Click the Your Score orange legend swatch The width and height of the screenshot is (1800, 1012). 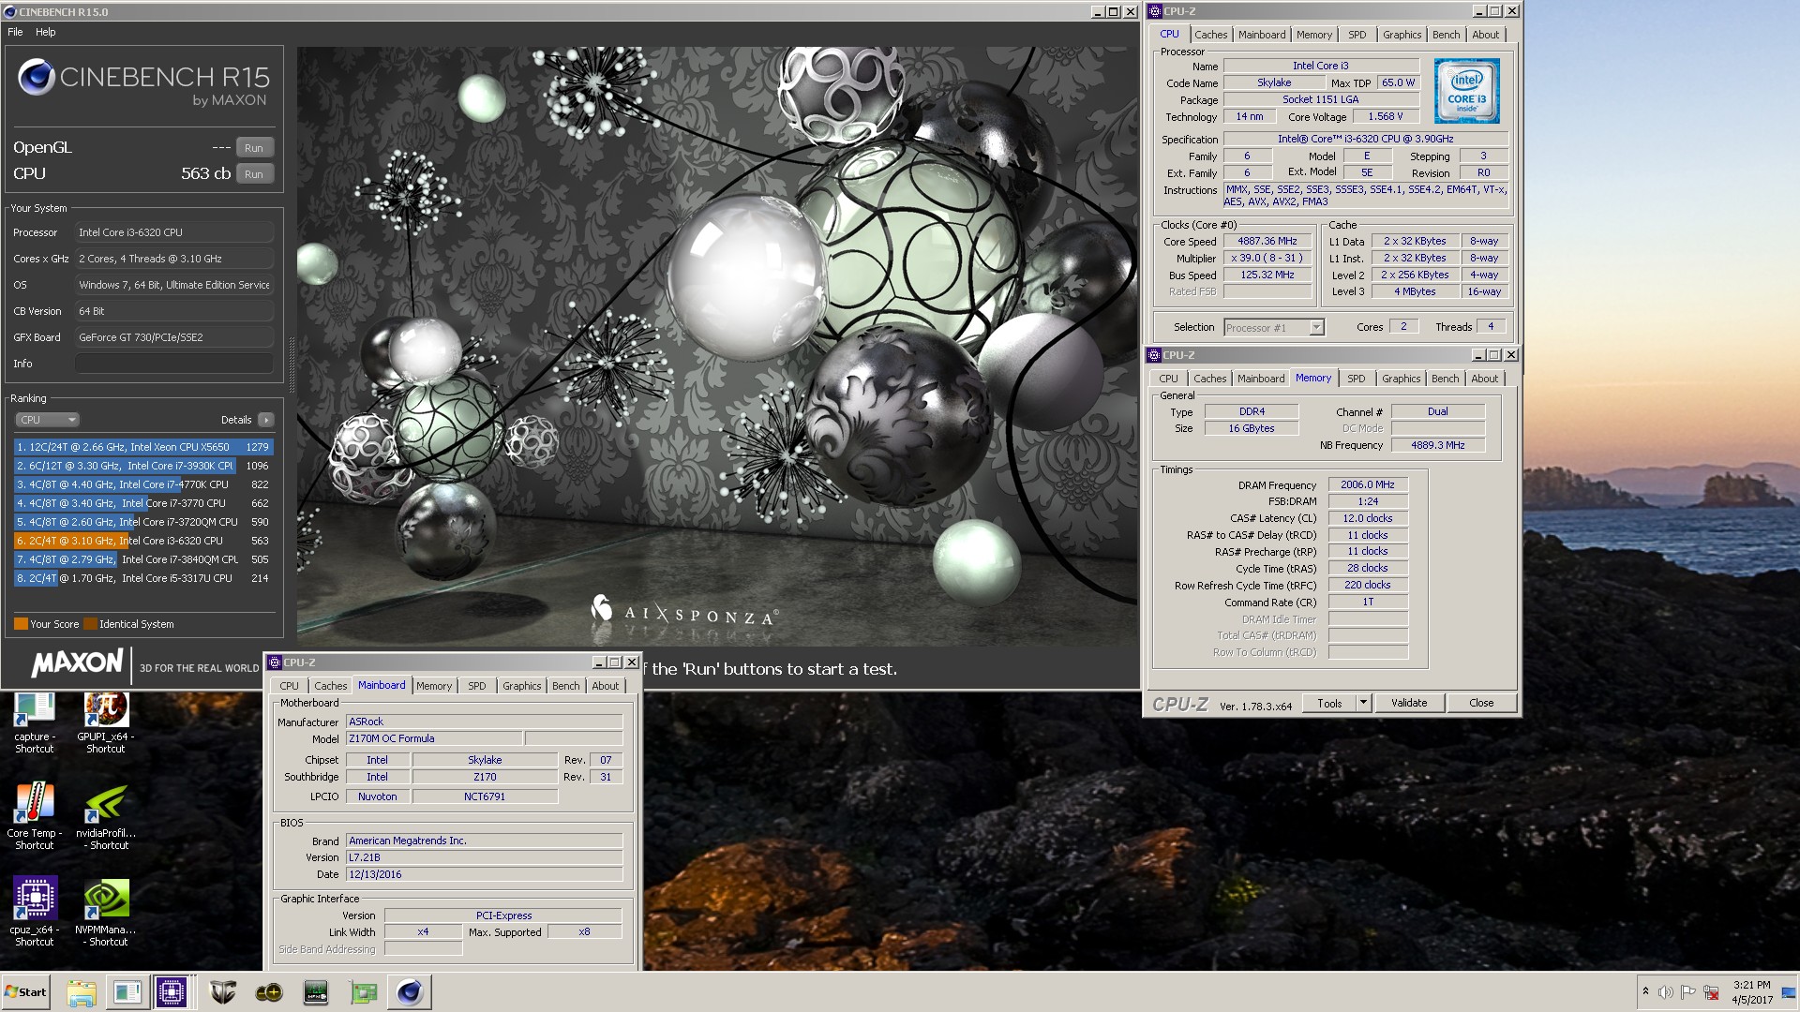click(21, 624)
